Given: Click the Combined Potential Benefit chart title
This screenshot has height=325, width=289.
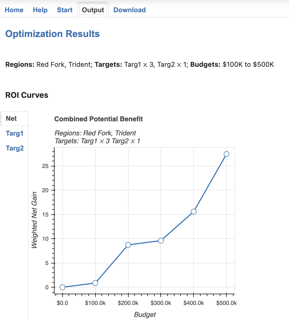Looking at the screenshot, I should [x=98, y=119].
